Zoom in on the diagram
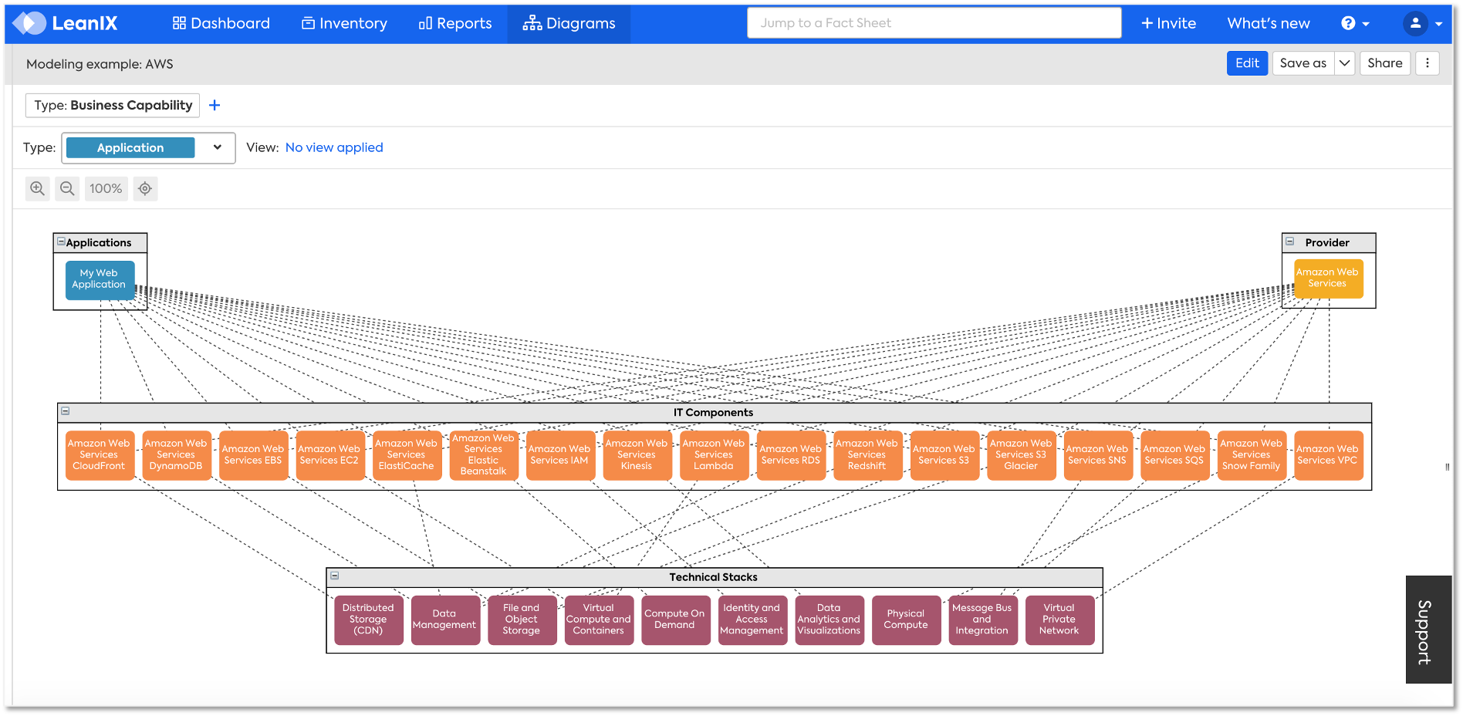This screenshot has width=1463, height=716. coord(37,188)
